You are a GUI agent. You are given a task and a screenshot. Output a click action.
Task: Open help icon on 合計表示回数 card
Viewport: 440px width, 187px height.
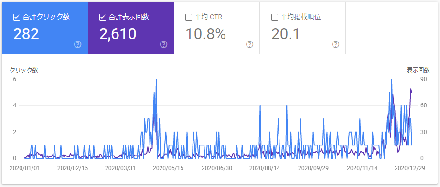coord(163,44)
